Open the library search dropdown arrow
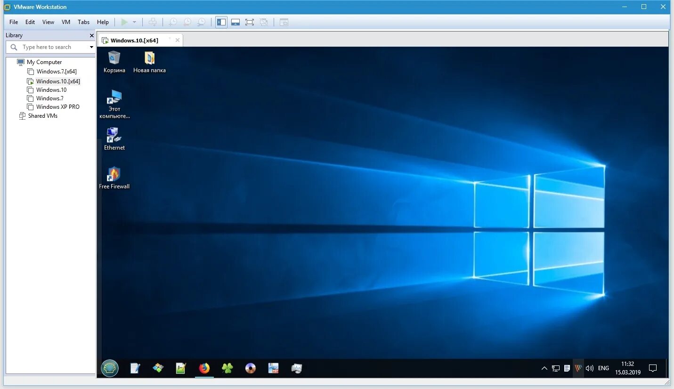The image size is (674, 389). coord(91,47)
